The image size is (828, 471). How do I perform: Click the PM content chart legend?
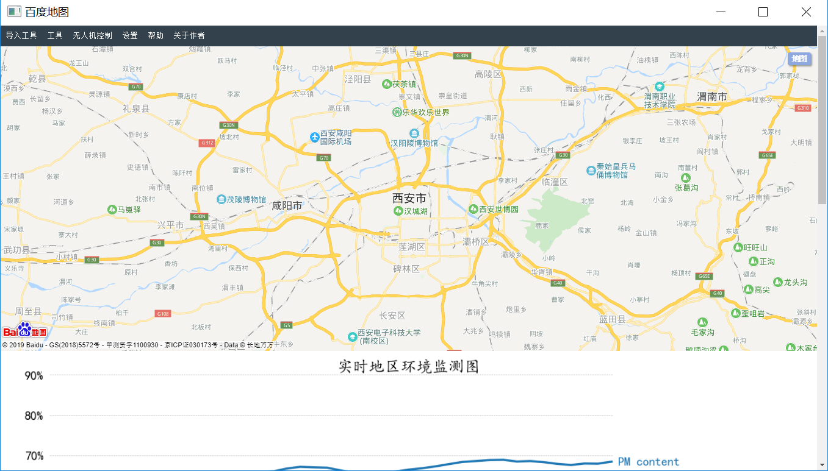click(x=649, y=462)
